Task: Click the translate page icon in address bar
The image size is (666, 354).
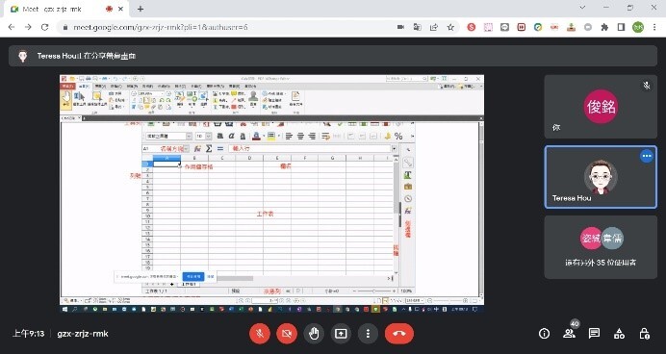Action: (x=417, y=27)
